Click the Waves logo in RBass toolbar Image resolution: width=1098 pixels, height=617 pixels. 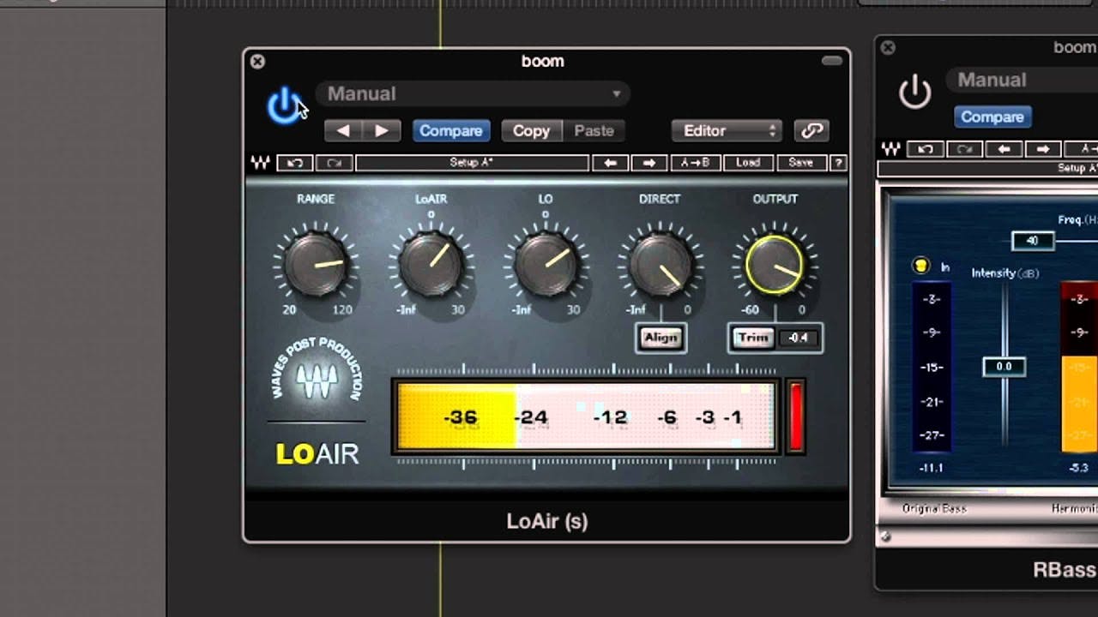(x=891, y=148)
